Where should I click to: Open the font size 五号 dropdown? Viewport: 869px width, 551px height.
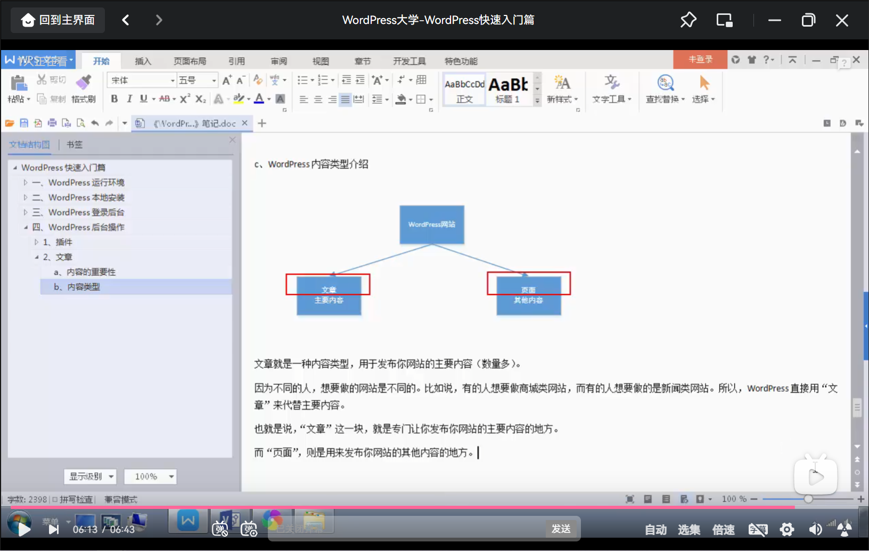[214, 81]
